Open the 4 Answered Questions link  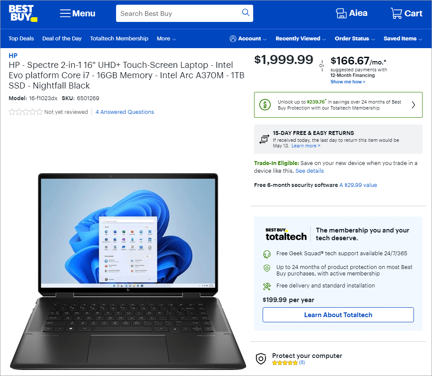pyautogui.click(x=125, y=112)
